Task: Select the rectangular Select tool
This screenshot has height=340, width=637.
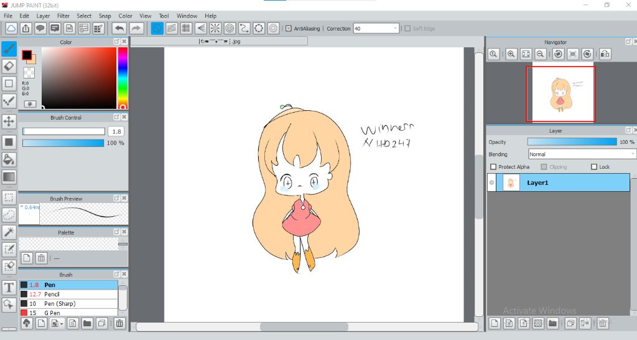Action: (9, 197)
